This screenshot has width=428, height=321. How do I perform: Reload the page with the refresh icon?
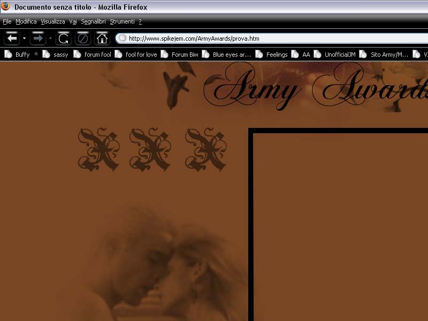[64, 38]
